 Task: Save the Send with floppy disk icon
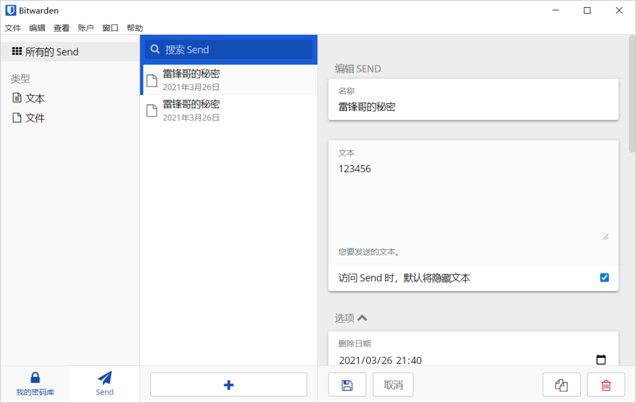347,385
